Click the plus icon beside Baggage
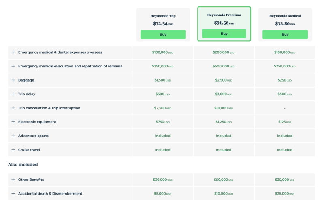The height and width of the screenshot is (205, 324). pos(13,80)
